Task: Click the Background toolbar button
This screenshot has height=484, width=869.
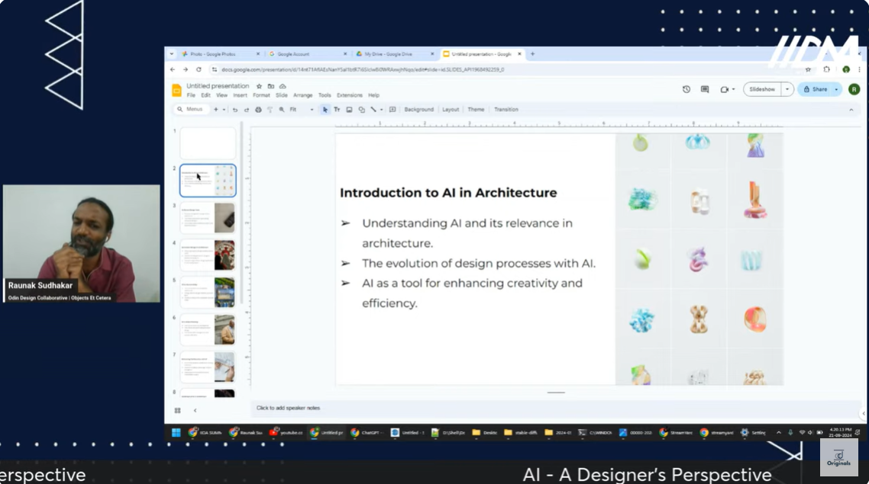Action: pyautogui.click(x=418, y=110)
